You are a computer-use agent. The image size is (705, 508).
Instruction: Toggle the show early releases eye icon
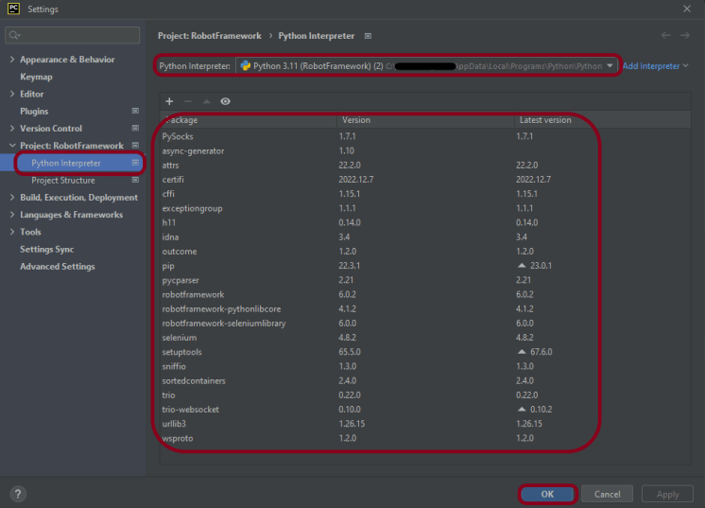point(225,101)
